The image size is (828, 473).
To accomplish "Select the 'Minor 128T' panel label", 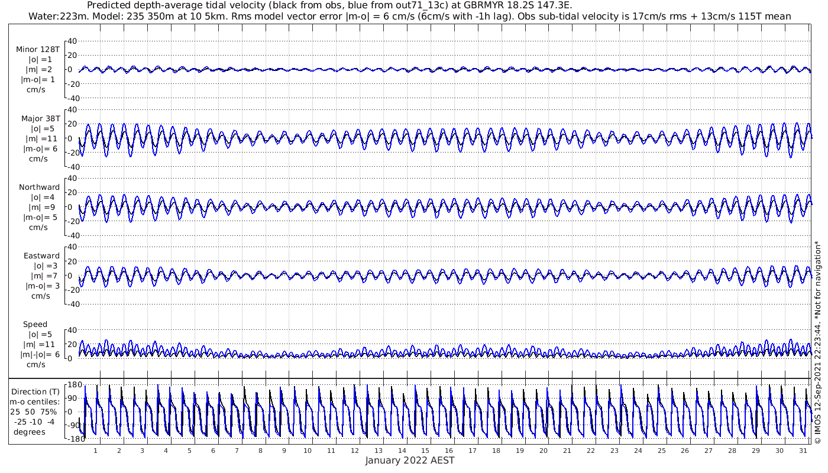I will click(38, 49).
